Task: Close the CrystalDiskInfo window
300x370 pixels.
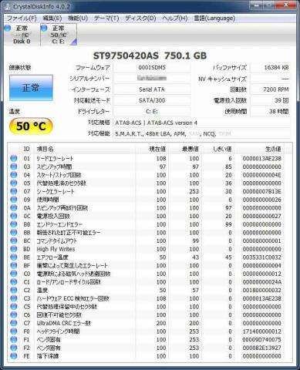Action: pos(286,5)
